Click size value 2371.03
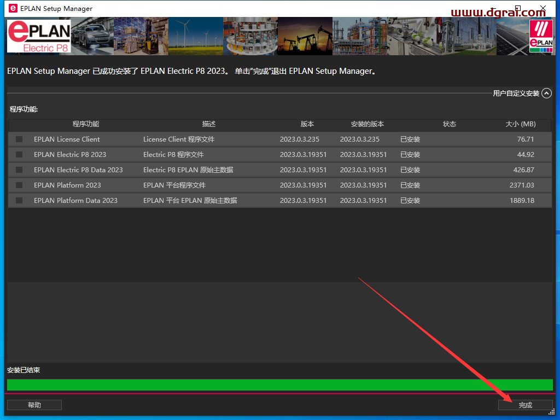The image size is (560, 420). click(522, 185)
